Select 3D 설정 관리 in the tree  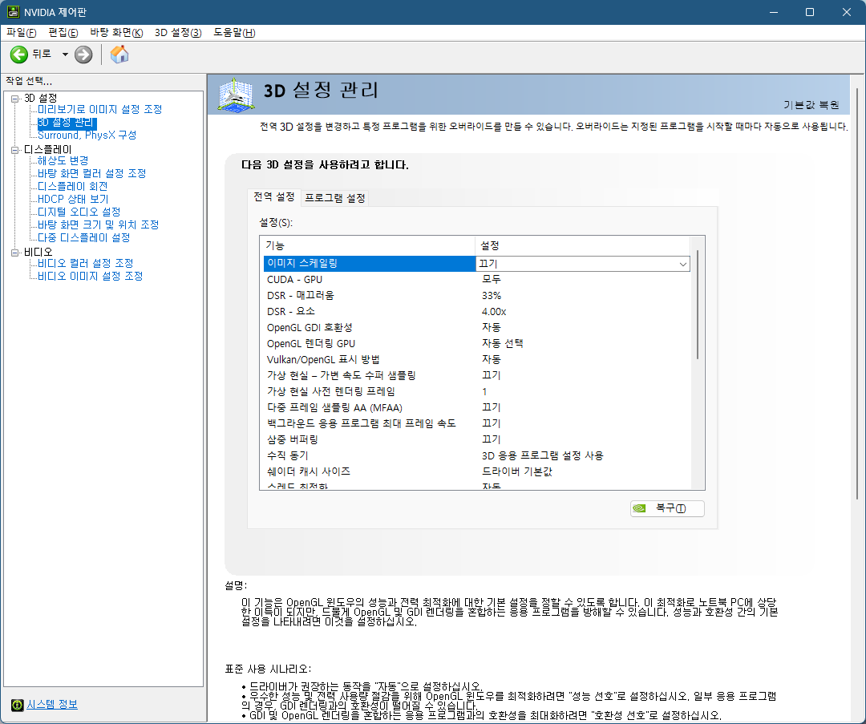67,123
